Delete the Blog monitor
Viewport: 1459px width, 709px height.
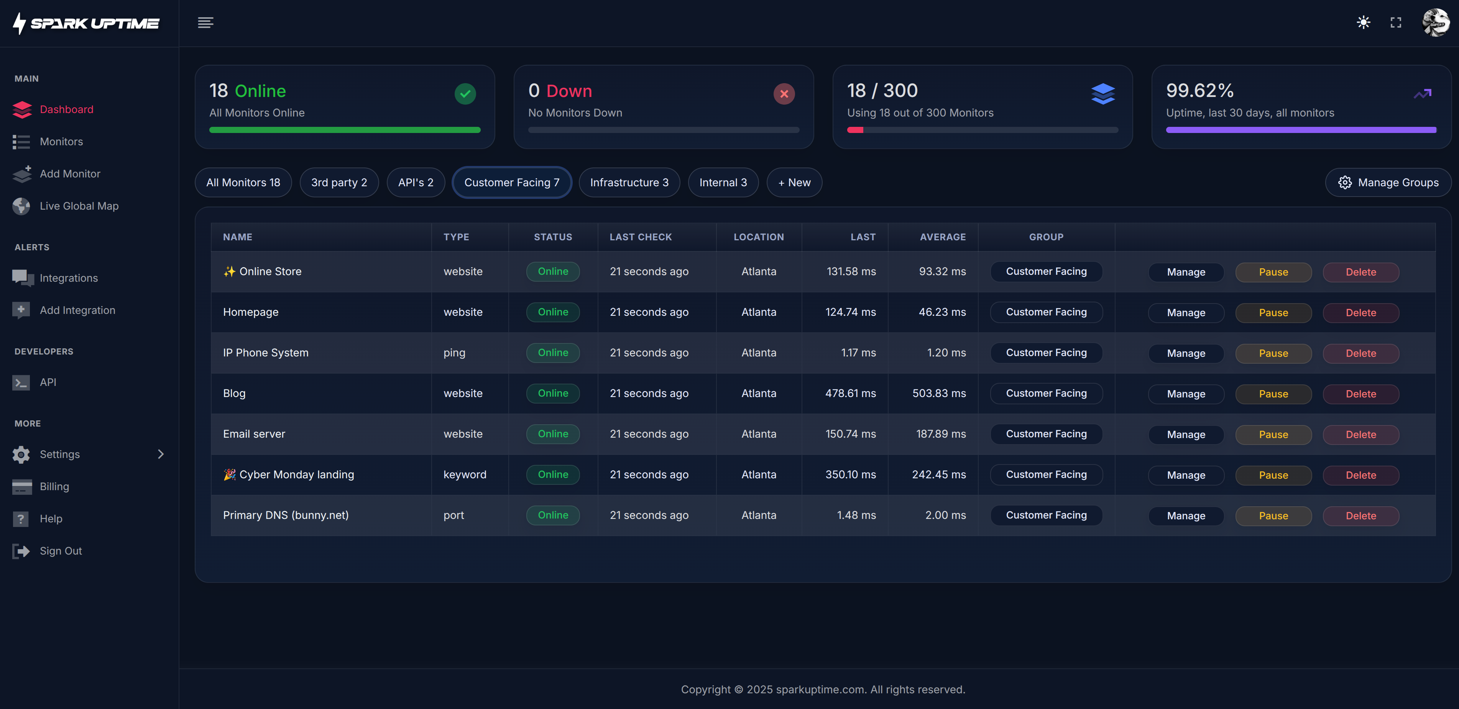(1361, 394)
